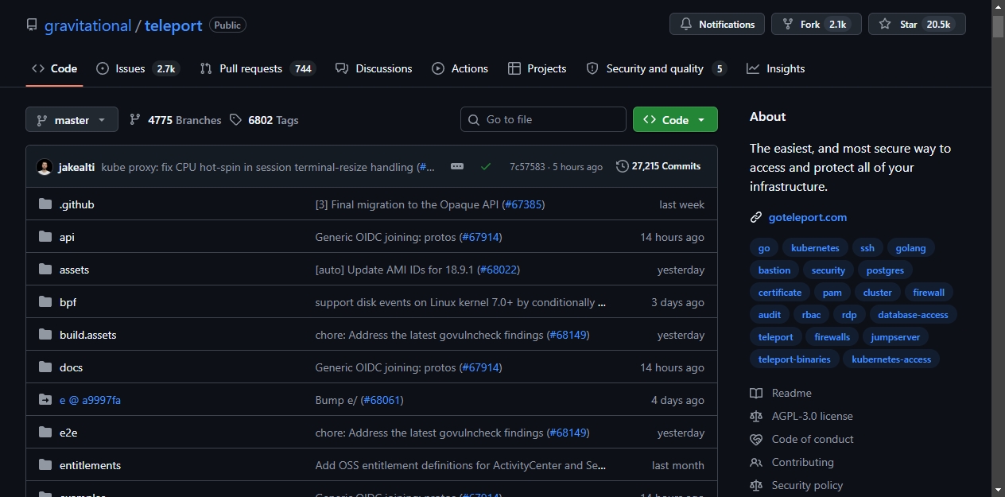Open the 6802 Tags link
Viewport: 1005px width, 497px height.
[x=264, y=120]
